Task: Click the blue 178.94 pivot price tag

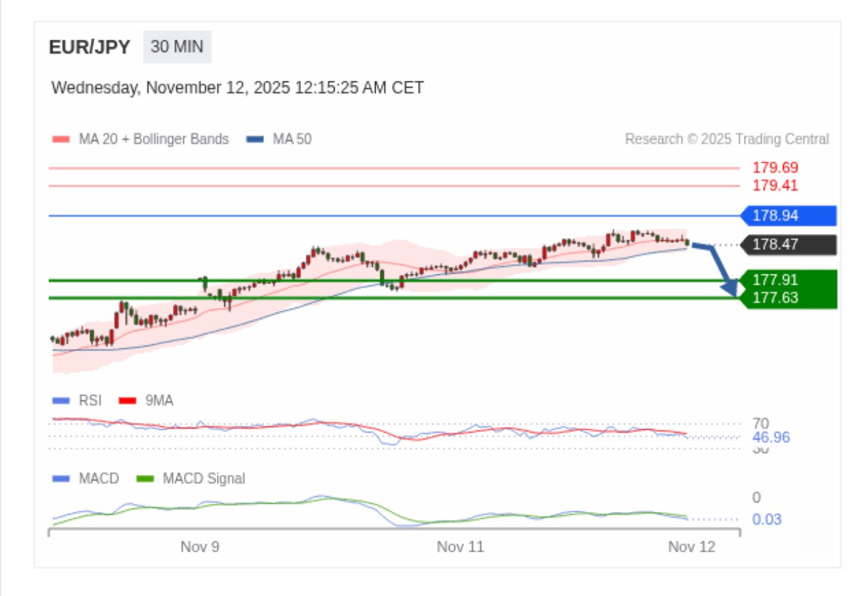Action: click(788, 216)
